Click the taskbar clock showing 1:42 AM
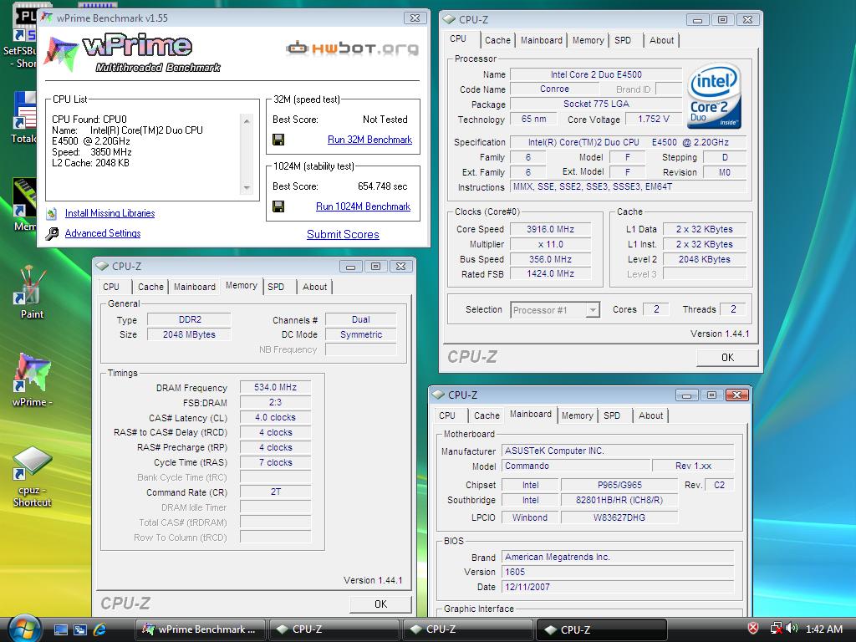 tap(823, 629)
